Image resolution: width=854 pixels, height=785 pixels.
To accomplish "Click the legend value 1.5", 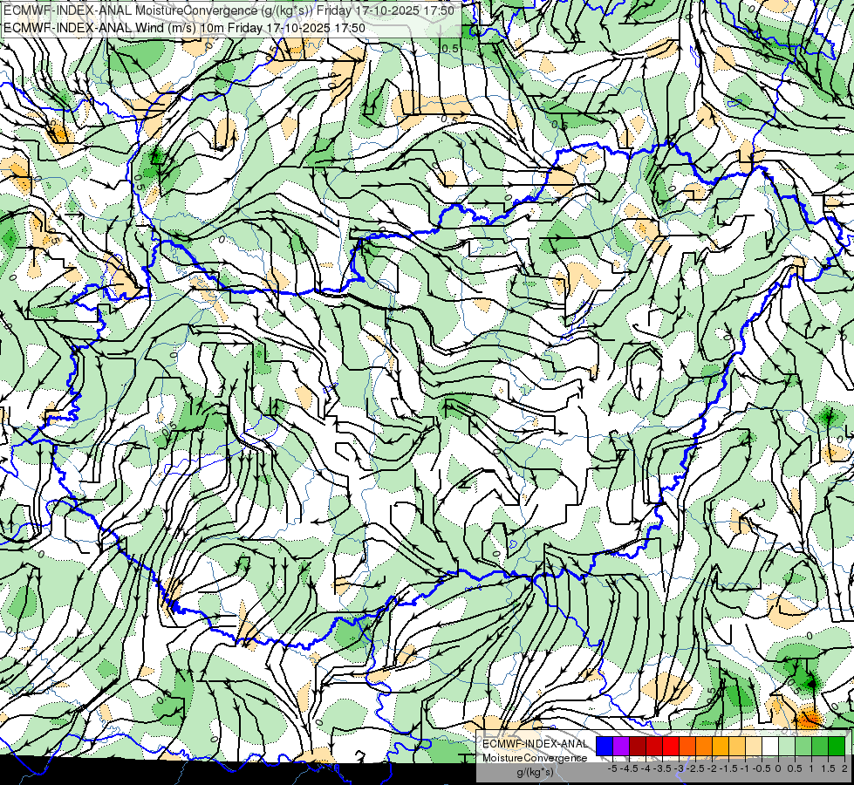I will 828,768.
